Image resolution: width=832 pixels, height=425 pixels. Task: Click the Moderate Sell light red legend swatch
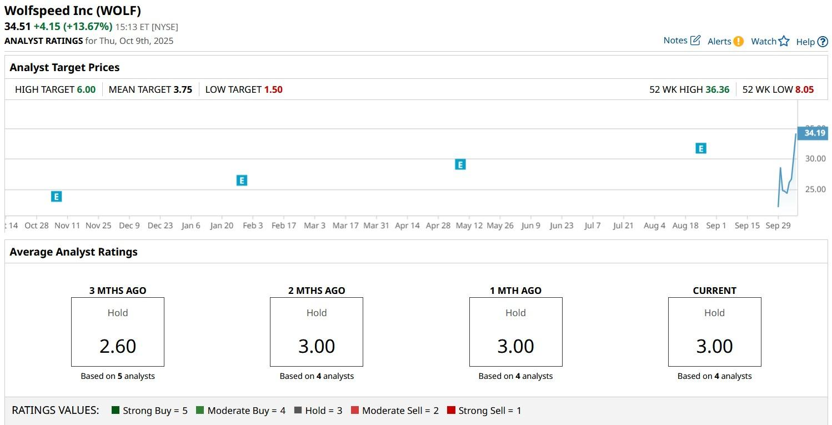(x=355, y=411)
